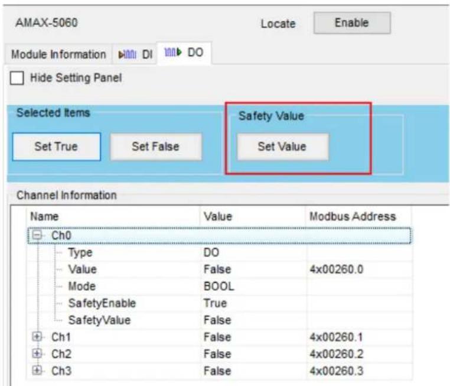Click the Enable locate button
450x386 pixels.
[x=352, y=23]
